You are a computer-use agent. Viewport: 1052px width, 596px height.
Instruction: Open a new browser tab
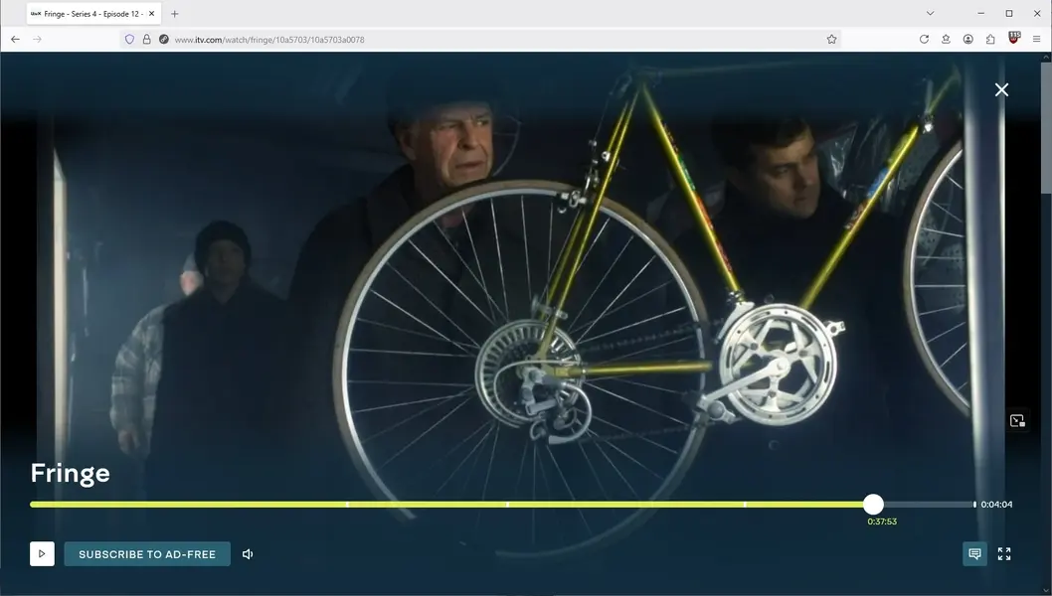tap(174, 13)
